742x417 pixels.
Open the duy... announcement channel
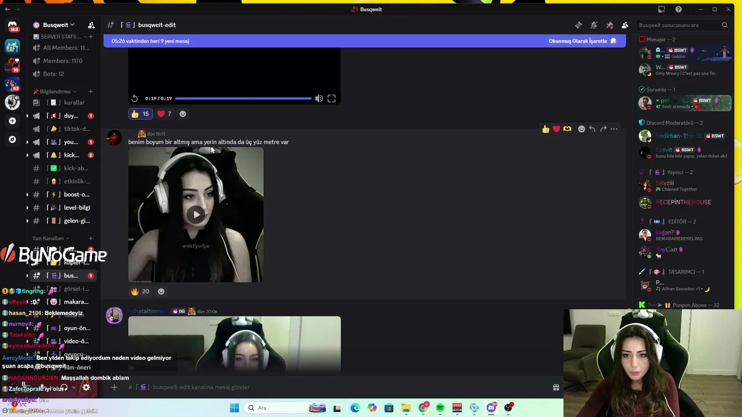coord(63,116)
